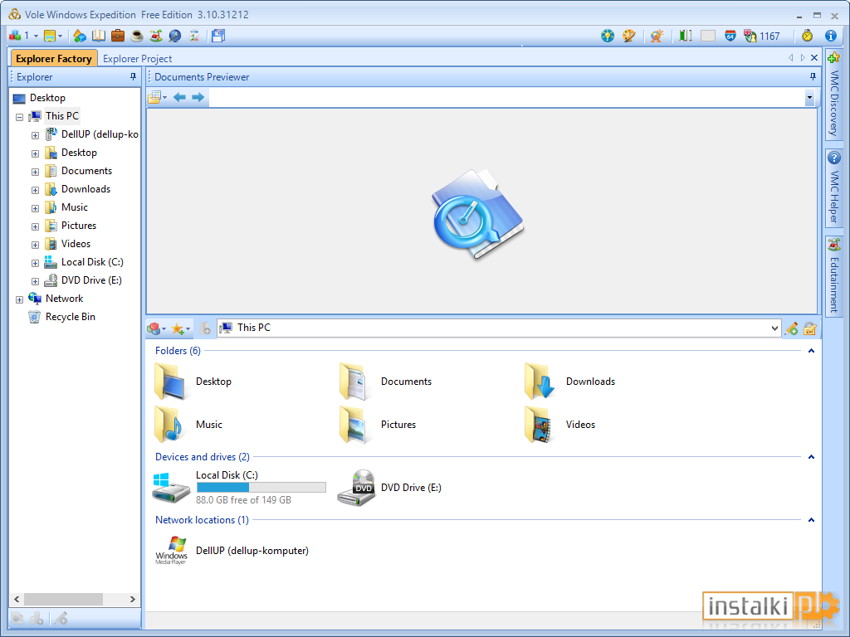The image size is (850, 637).
Task: Switch to the Explorer Project tab
Action: (x=137, y=59)
